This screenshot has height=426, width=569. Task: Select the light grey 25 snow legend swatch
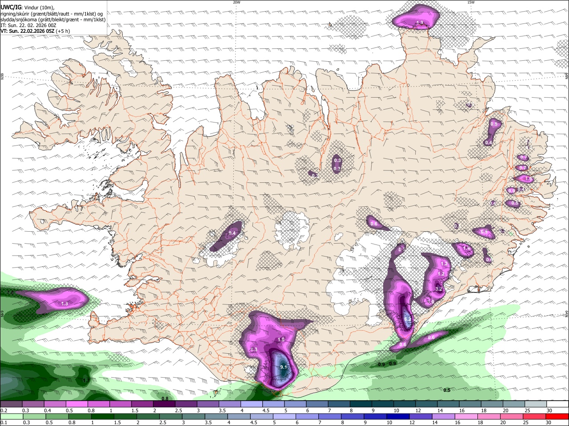click(x=536, y=404)
